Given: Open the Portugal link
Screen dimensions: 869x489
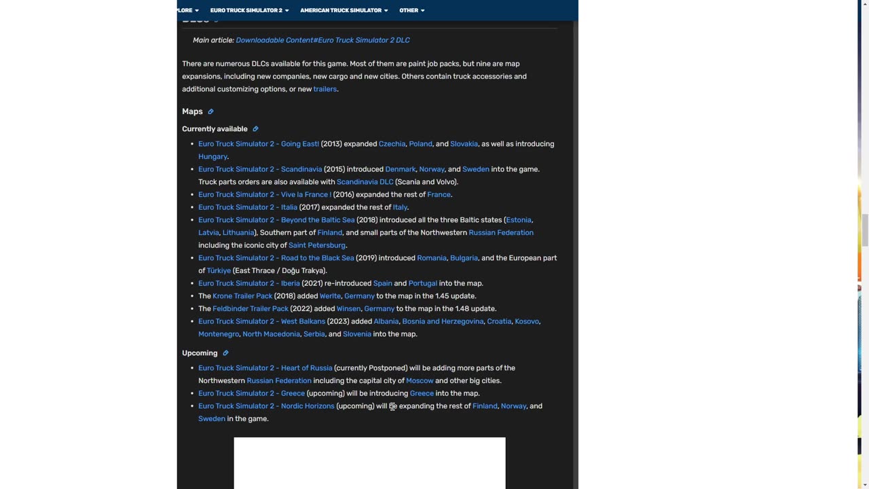Looking at the screenshot, I should coord(423,283).
